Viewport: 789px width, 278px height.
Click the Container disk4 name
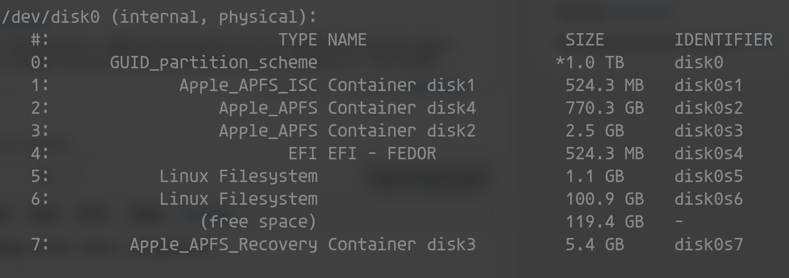click(401, 108)
